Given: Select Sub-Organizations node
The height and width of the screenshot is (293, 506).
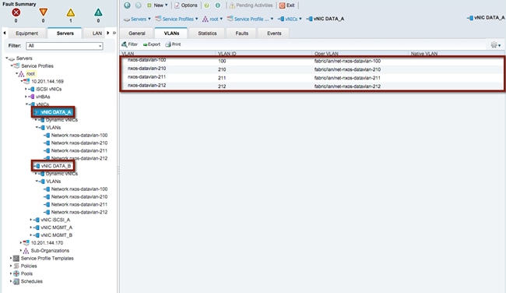Looking at the screenshot, I should 50,251.
